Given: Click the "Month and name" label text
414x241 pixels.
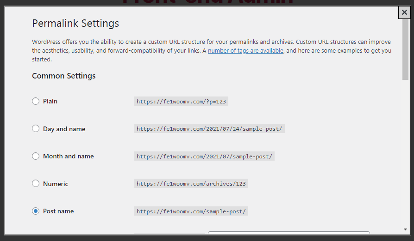Looking at the screenshot, I should tap(68, 156).
